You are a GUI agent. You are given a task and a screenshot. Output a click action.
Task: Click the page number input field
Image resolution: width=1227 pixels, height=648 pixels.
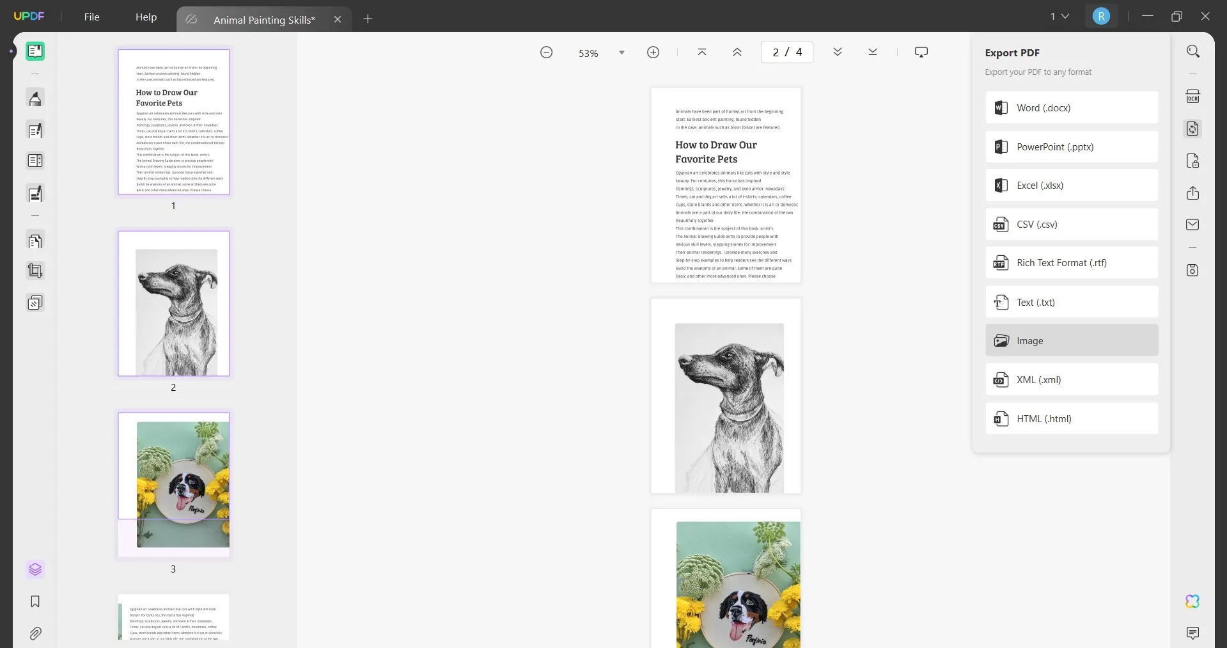(787, 52)
